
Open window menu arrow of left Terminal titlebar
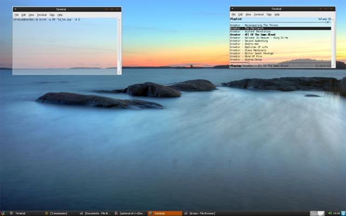pos(15,9)
